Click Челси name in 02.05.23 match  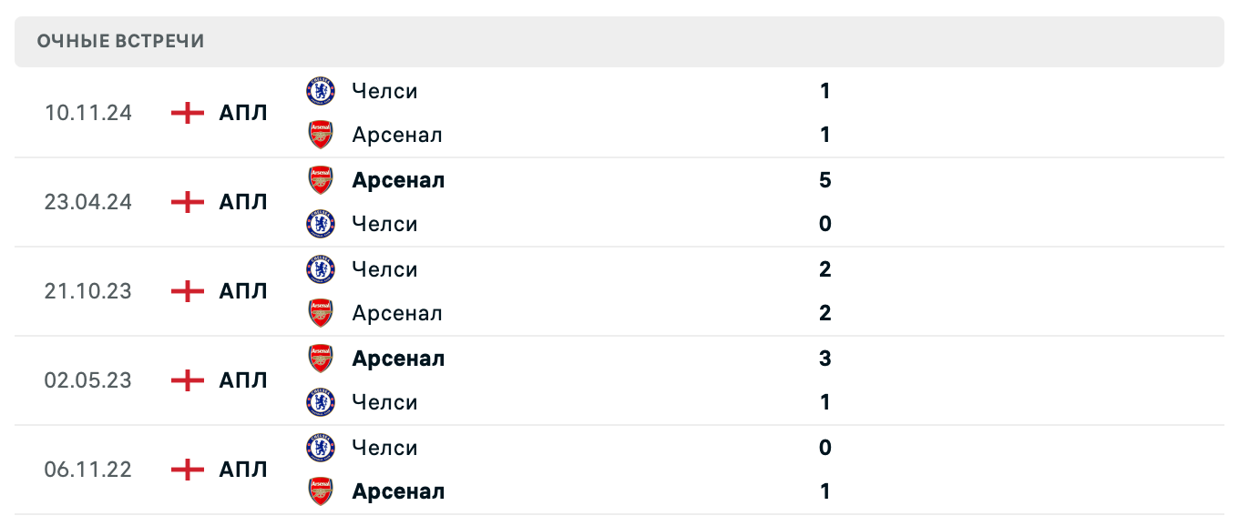384,402
